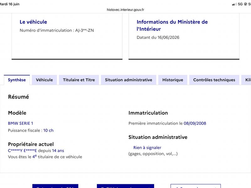The height and width of the screenshot is (188, 251).
Task: Open the Historique tab
Action: (173, 80)
